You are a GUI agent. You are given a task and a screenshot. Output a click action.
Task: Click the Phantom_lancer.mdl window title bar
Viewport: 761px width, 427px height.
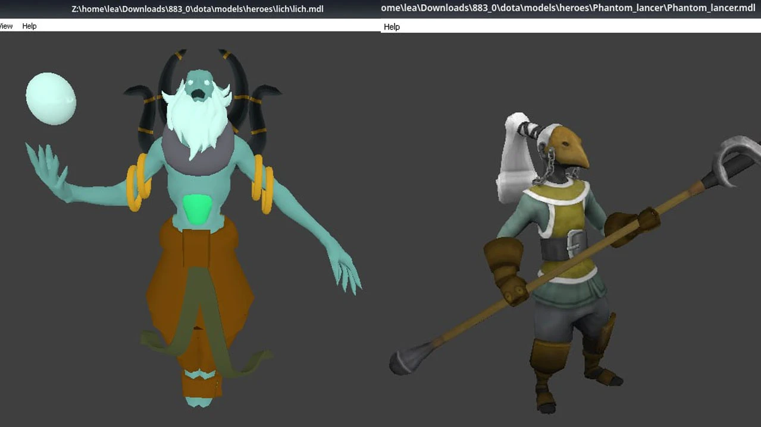(571, 8)
